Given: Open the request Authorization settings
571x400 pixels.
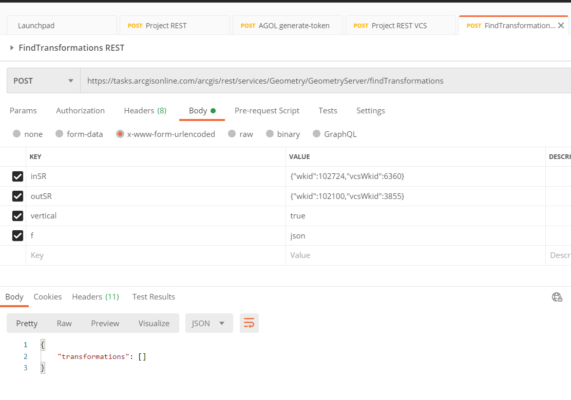Looking at the screenshot, I should (x=80, y=110).
